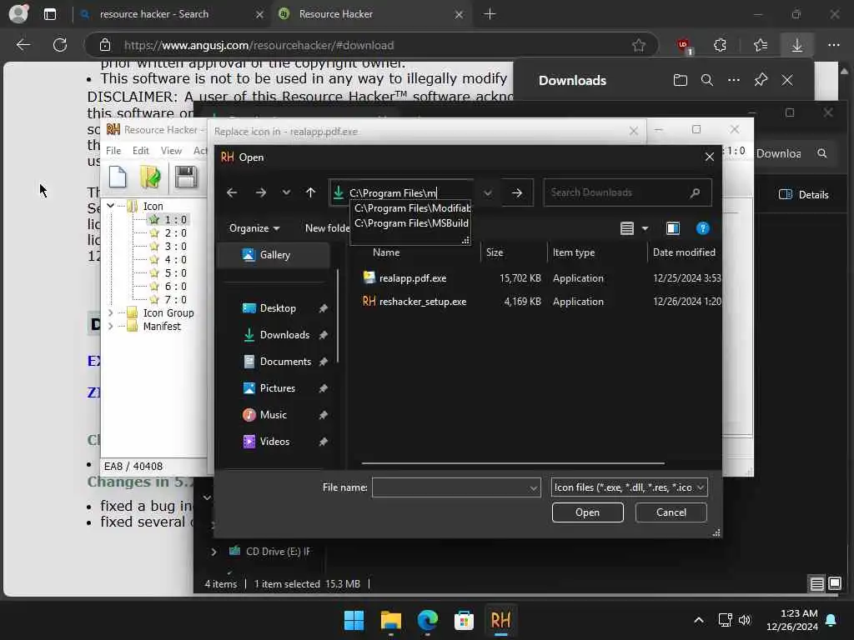Close the Edge Downloads panel

click(x=787, y=81)
